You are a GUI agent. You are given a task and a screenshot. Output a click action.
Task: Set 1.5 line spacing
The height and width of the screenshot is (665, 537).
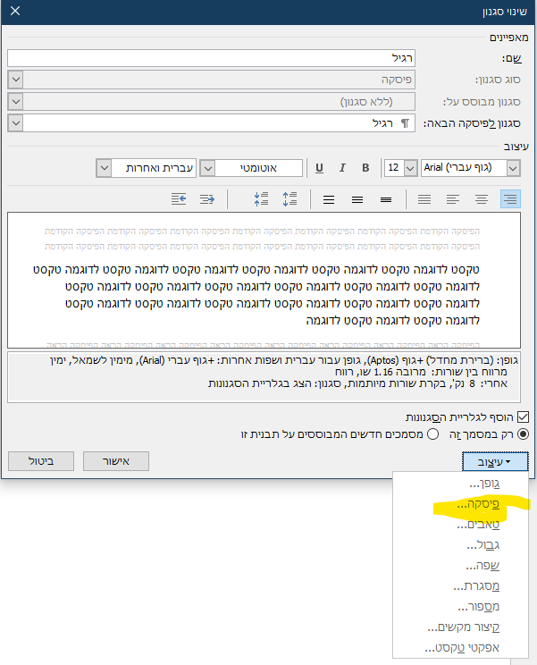(x=357, y=199)
